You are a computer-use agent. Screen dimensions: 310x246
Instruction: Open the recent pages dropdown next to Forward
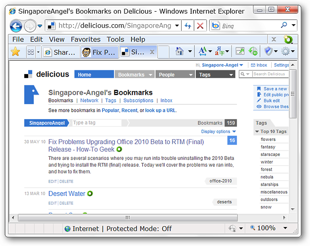pos(40,26)
